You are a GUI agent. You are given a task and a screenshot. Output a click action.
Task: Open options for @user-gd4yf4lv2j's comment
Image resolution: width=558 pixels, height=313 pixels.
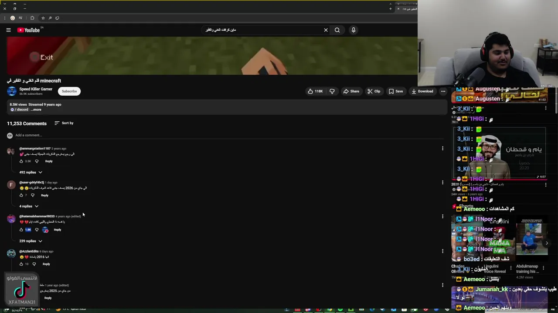[442, 183]
